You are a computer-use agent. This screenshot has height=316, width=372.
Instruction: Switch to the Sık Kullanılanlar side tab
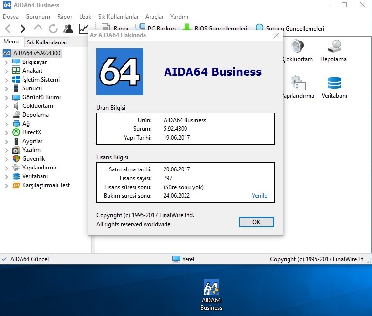click(47, 42)
